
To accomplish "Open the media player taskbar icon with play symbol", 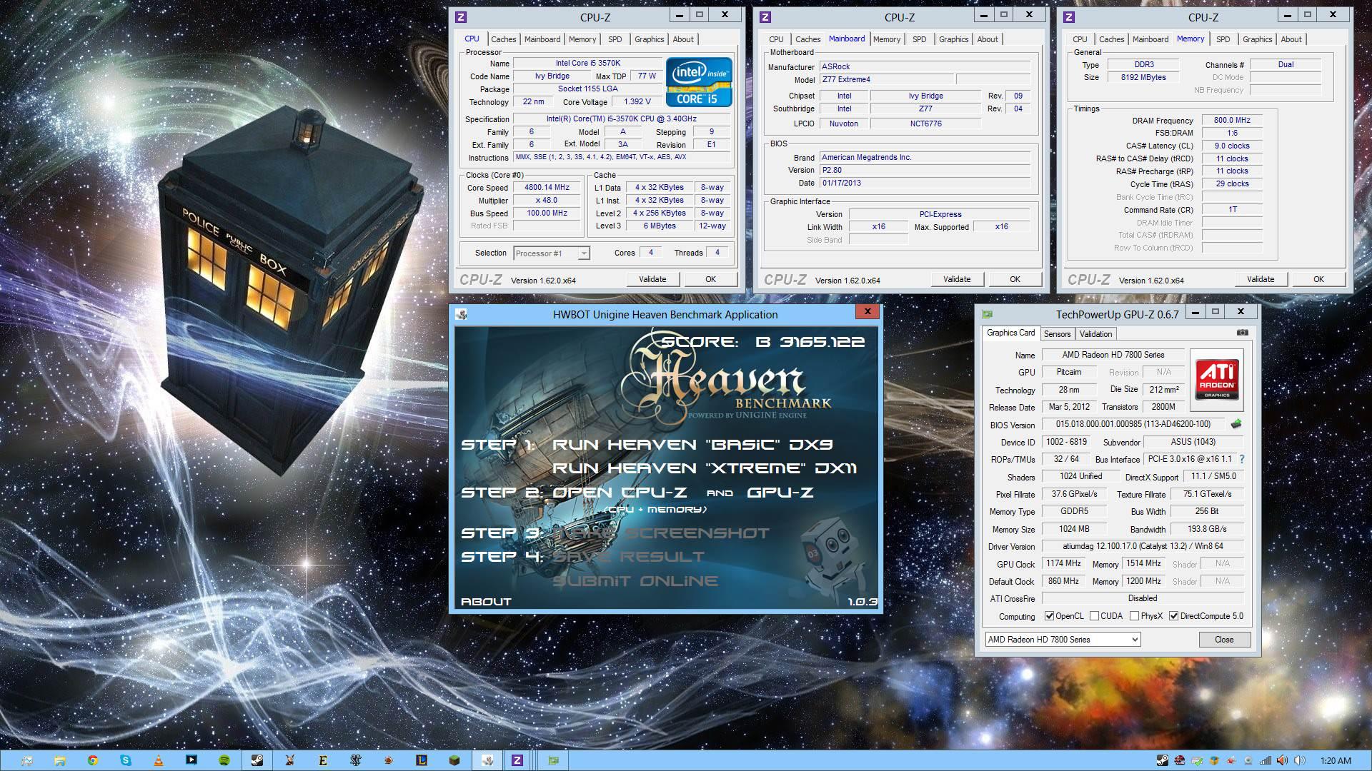I will (x=192, y=760).
